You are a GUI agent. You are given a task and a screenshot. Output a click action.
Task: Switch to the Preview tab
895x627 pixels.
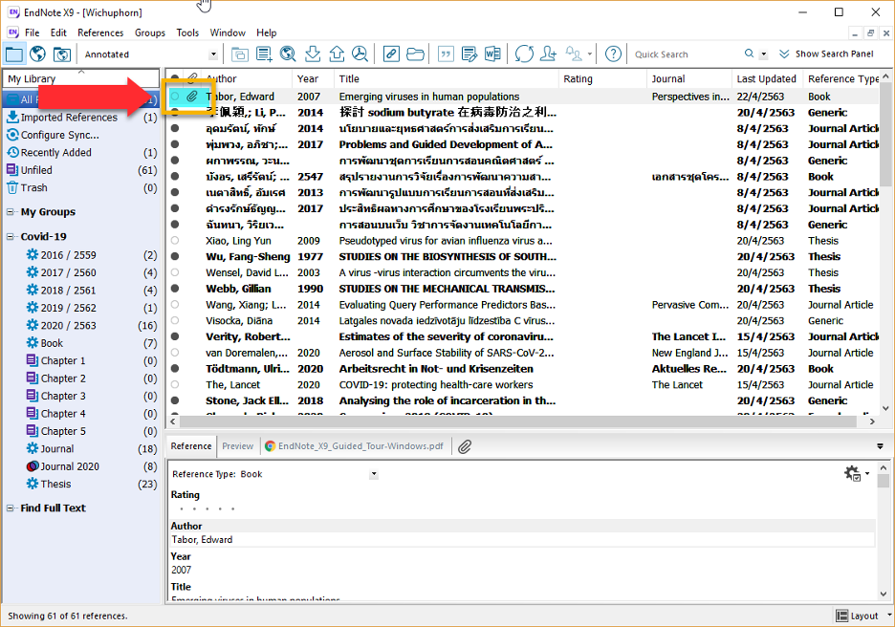coord(238,446)
